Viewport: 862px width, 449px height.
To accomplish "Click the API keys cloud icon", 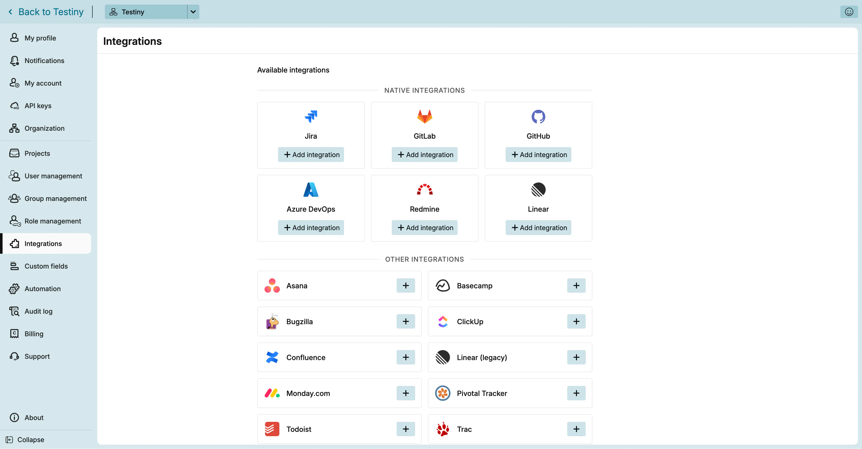I will point(14,106).
